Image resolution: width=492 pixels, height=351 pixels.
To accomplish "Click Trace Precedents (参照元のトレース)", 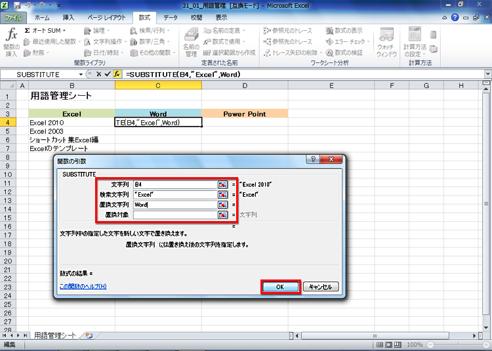I will tap(288, 30).
